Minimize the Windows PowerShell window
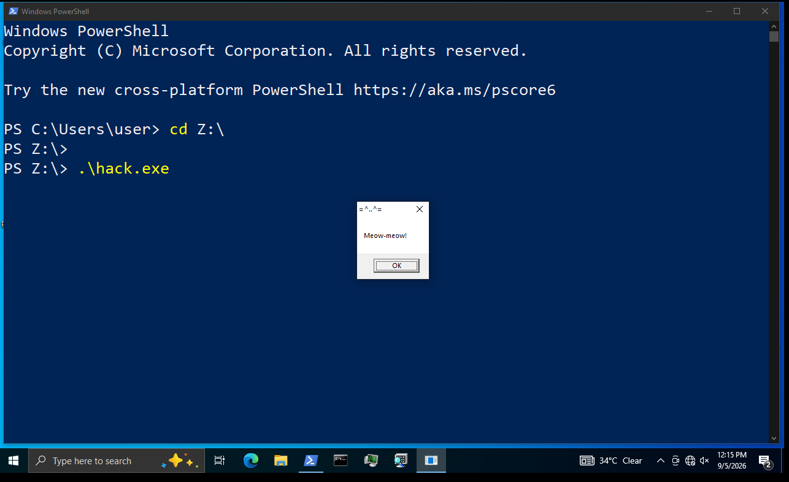The width and height of the screenshot is (789, 482). [709, 11]
